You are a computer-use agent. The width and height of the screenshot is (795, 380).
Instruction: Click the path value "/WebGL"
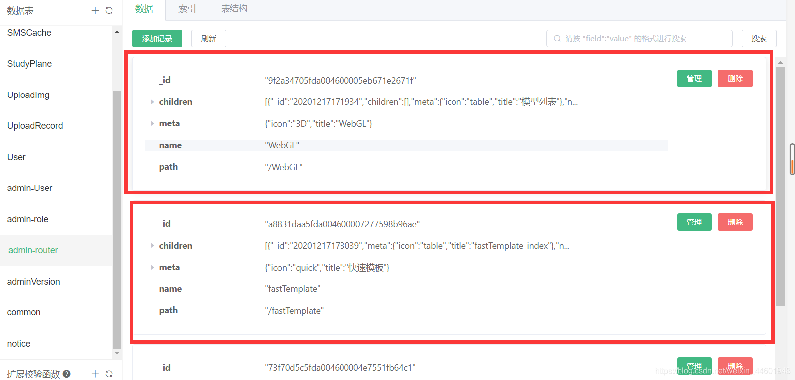click(284, 167)
